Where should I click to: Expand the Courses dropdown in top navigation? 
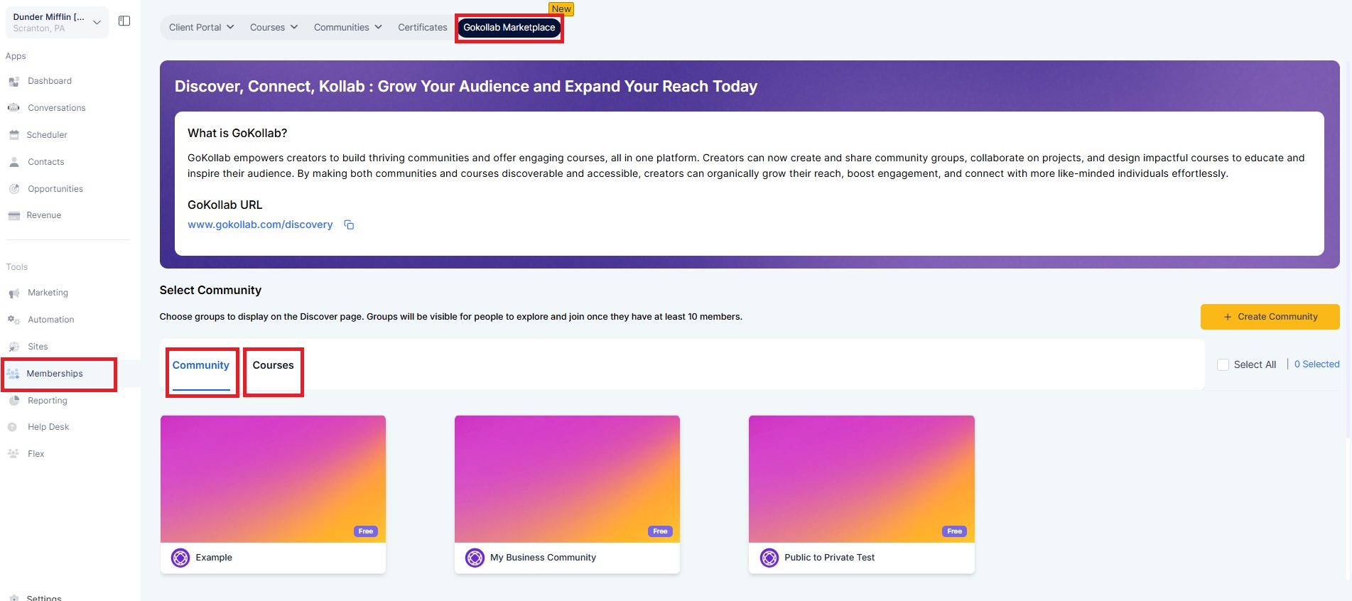click(x=274, y=28)
